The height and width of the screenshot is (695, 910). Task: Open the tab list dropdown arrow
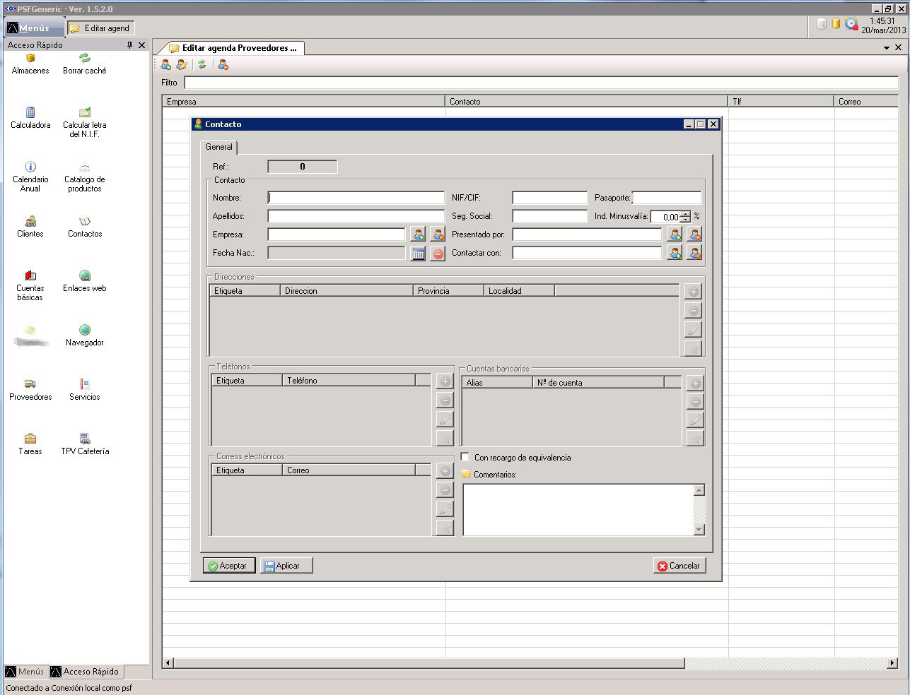coord(887,48)
